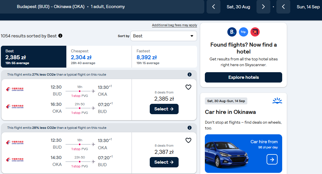The image size is (322, 174).
Task: Go to previous return date before Sun, 14 Sep
Action: point(283,7)
